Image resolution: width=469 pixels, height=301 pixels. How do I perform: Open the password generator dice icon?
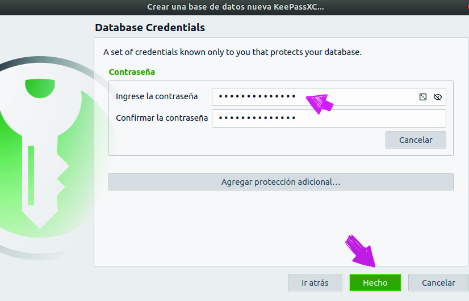(423, 97)
